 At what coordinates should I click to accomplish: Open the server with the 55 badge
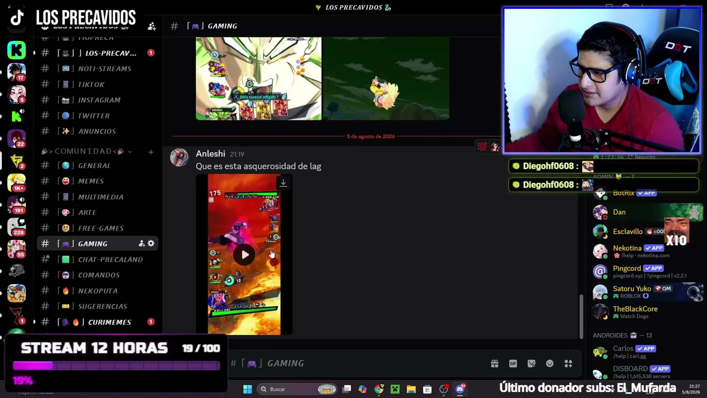[17, 249]
